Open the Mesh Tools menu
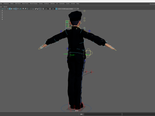The width and height of the screenshot is (155, 116). click(25, 4)
